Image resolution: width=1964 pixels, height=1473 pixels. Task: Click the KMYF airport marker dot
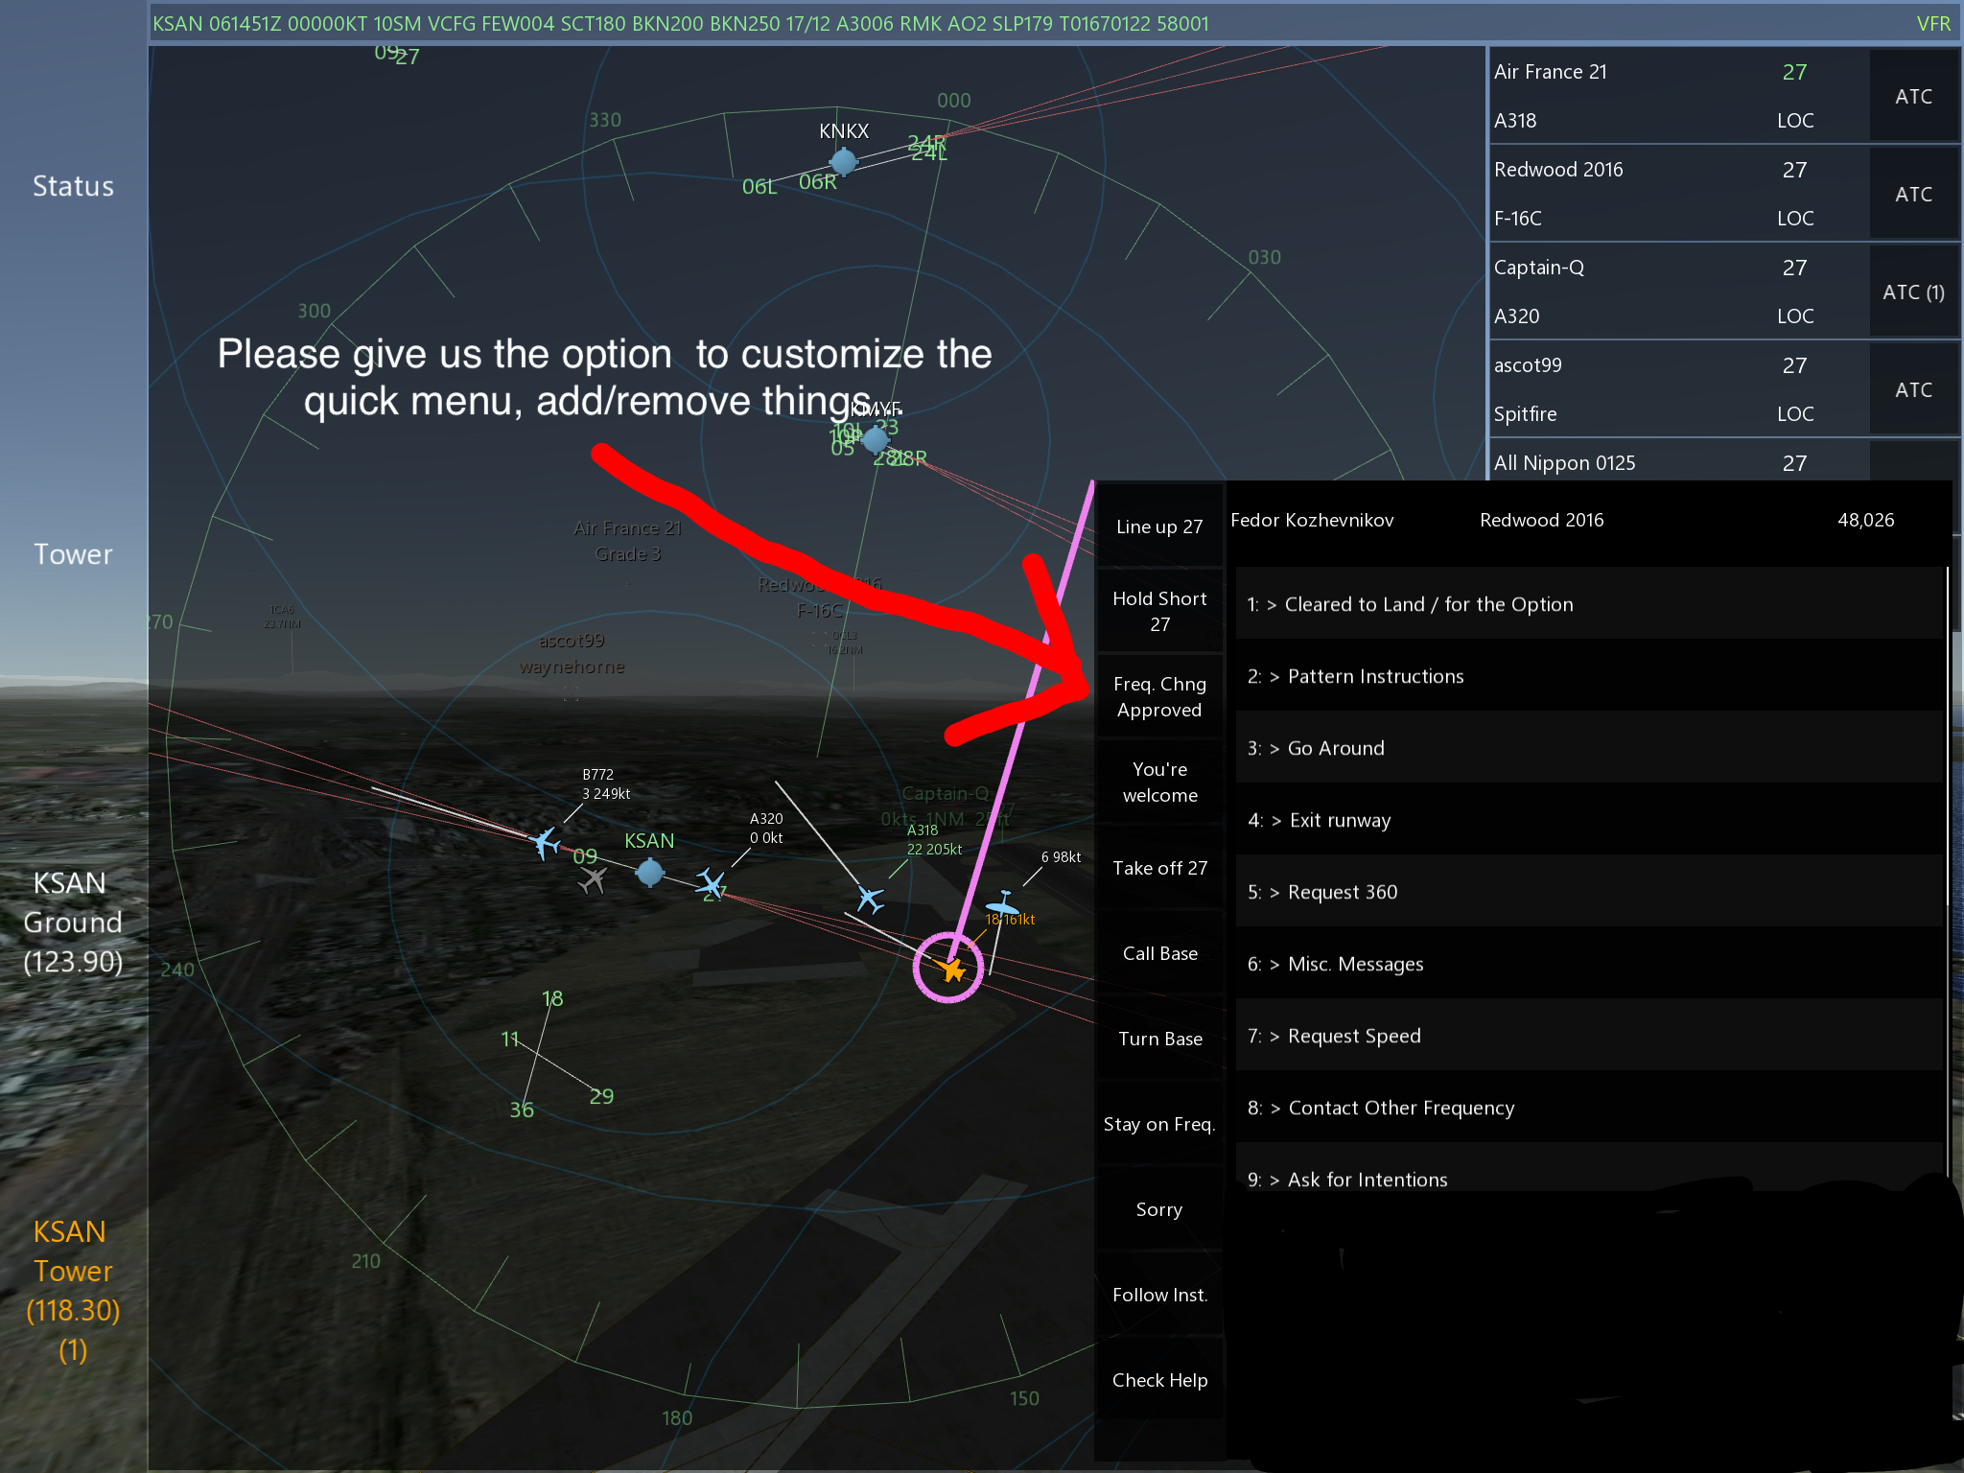click(875, 440)
